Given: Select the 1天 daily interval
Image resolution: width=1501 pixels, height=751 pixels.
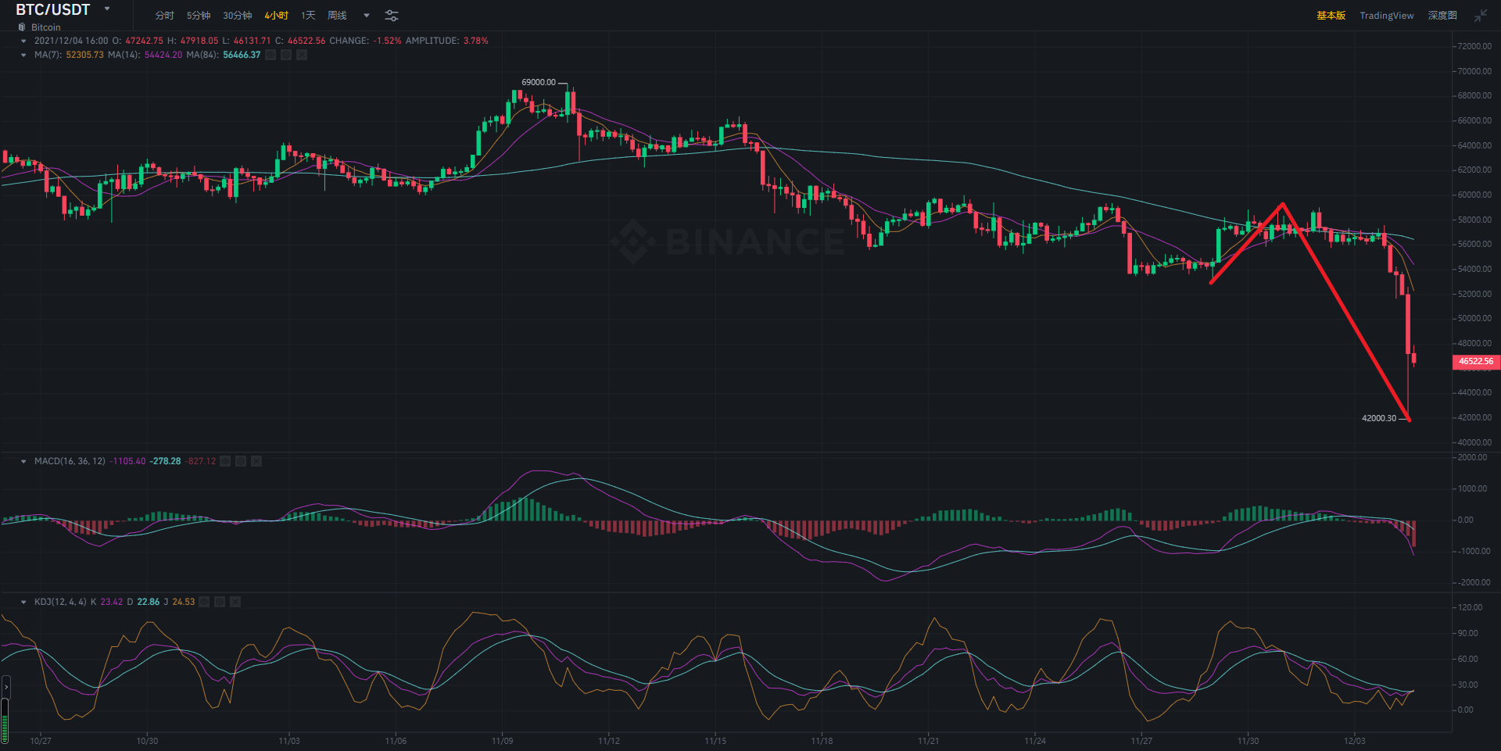Looking at the screenshot, I should (308, 16).
